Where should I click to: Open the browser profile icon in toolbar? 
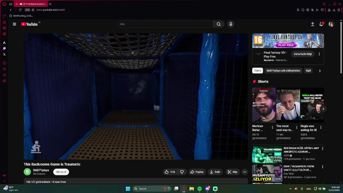click(329, 10)
